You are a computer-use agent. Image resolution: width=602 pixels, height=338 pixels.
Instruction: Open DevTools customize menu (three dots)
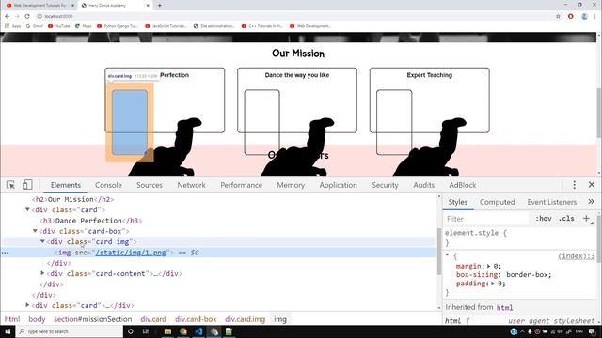(x=574, y=185)
